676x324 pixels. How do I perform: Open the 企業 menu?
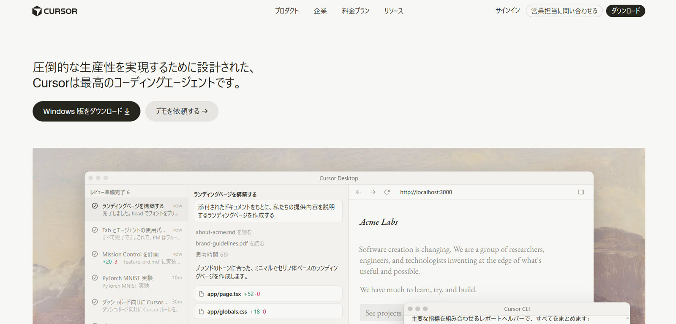pyautogui.click(x=320, y=11)
